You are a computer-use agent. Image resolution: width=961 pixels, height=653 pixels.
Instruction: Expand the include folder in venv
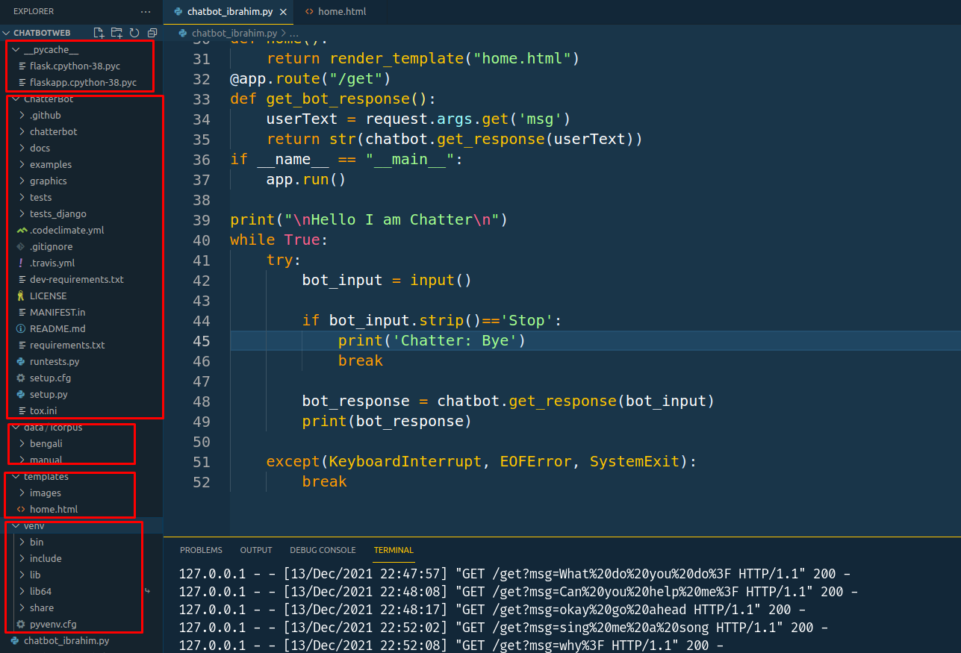click(x=21, y=558)
